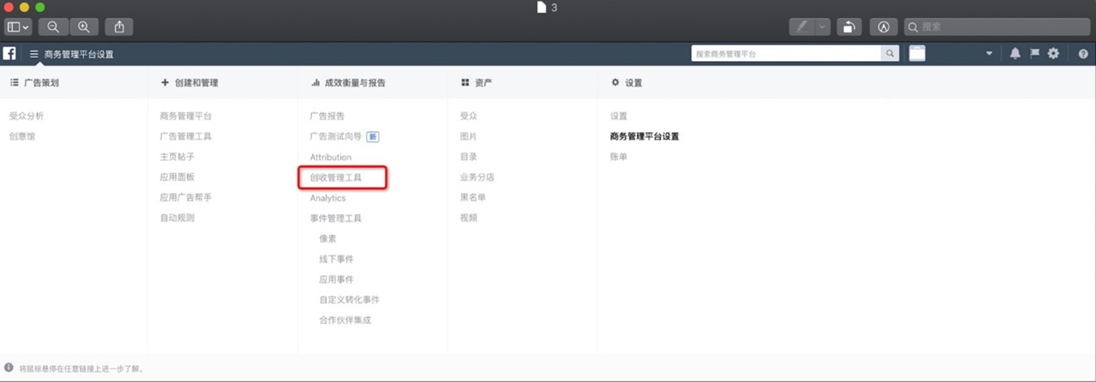Screen dimensions: 1096x382
Task: Open 事件管理工具
Action: tap(335, 218)
